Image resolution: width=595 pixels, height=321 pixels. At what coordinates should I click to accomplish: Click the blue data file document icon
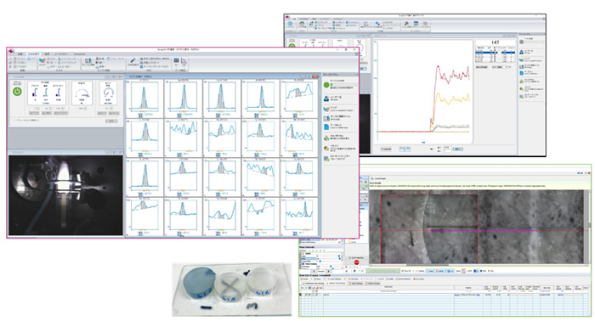(326, 127)
